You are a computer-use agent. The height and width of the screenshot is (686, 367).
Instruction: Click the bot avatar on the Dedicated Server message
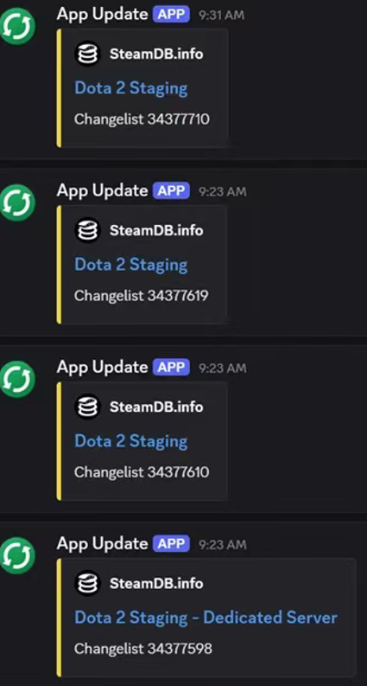tap(16, 555)
